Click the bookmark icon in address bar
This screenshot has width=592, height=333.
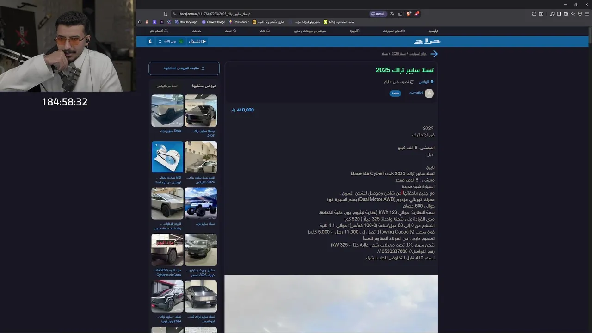click(166, 14)
